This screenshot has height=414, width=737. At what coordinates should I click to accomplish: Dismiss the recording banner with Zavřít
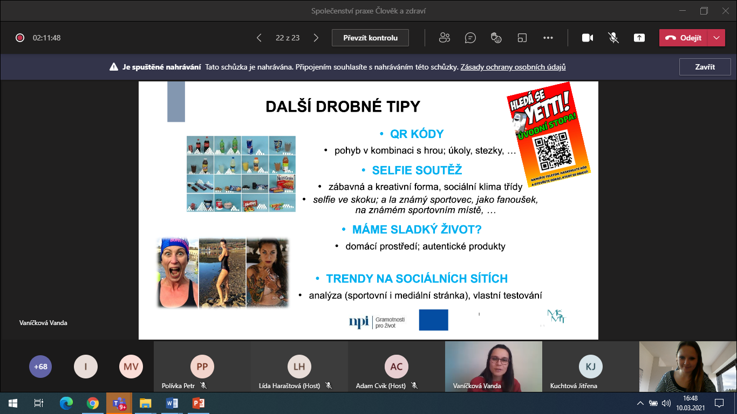(x=705, y=67)
